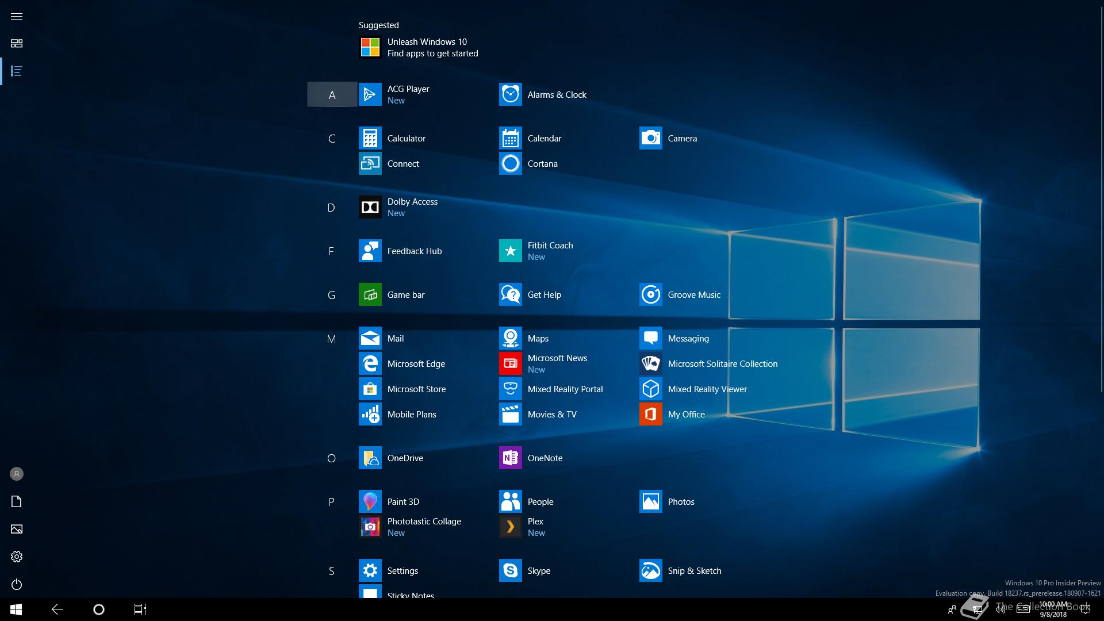Open the Calculator app icon
This screenshot has height=621, width=1104.
370,138
